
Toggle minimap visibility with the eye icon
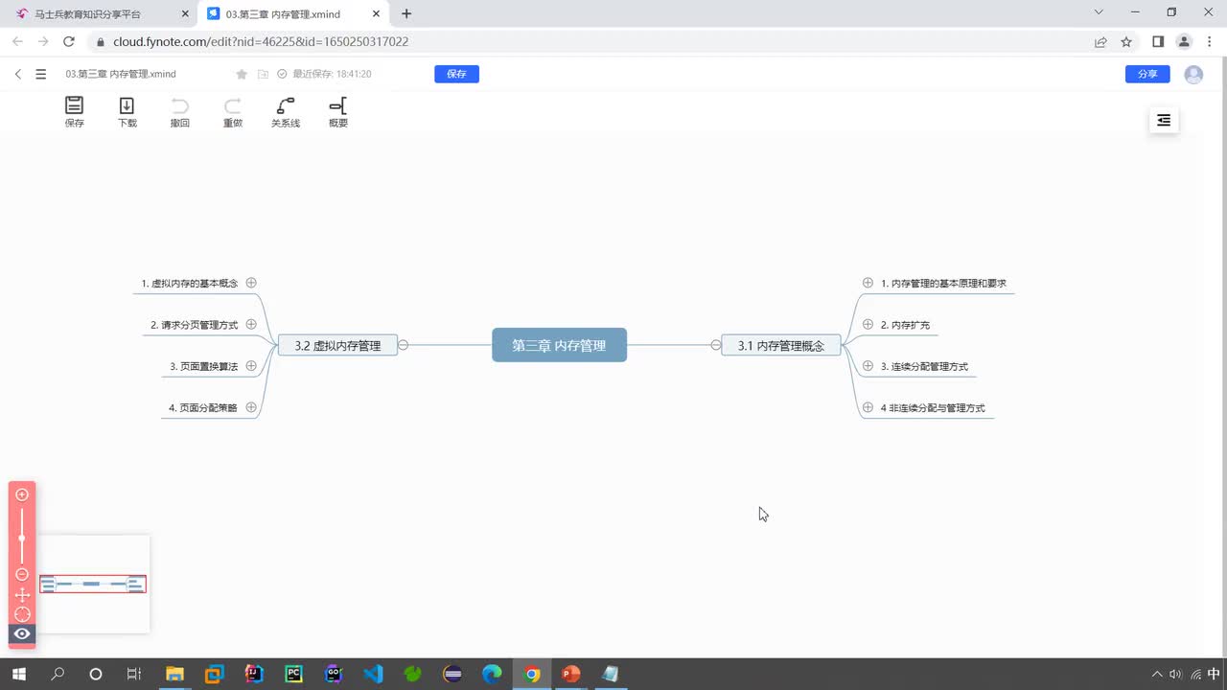[x=22, y=633]
